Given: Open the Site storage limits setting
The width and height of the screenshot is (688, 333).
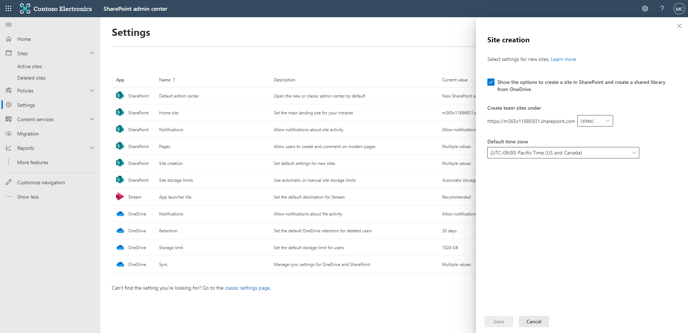Looking at the screenshot, I should pyautogui.click(x=176, y=180).
